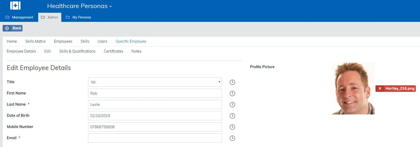
Task: Open the Employees navigation link
Action: point(63,41)
